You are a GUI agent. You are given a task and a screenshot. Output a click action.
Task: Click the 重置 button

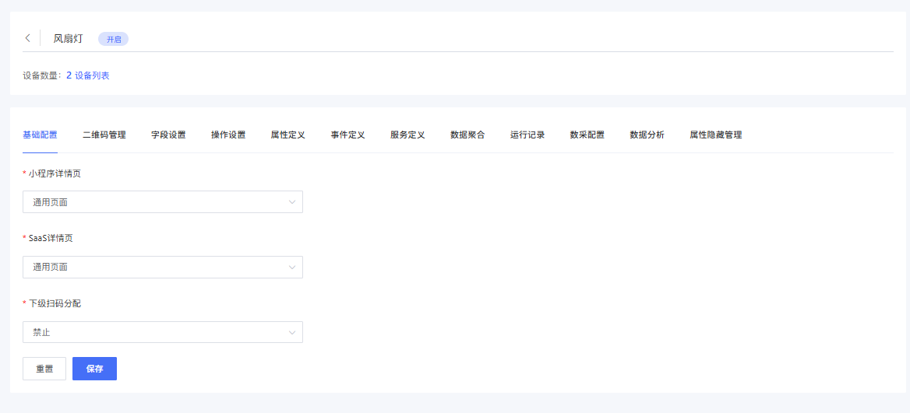coord(44,369)
